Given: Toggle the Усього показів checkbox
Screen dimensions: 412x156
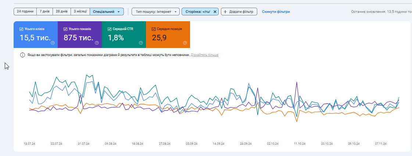Looking at the screenshot, I should (65, 29).
